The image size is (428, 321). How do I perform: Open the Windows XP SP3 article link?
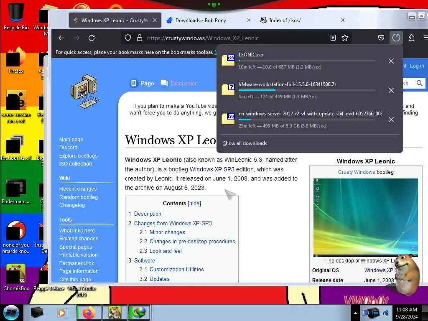click(x=212, y=169)
